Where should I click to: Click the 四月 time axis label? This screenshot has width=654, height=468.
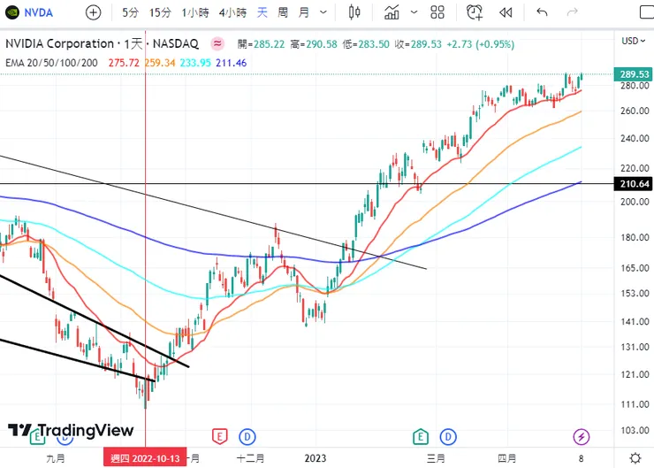pyautogui.click(x=507, y=458)
